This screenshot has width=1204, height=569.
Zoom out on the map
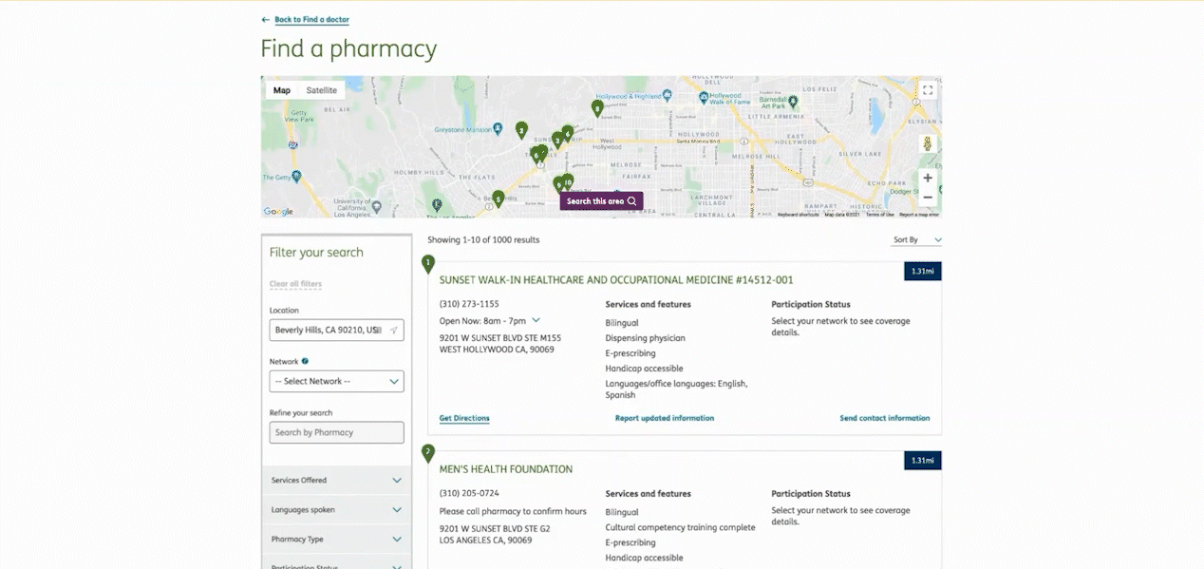pos(928,198)
